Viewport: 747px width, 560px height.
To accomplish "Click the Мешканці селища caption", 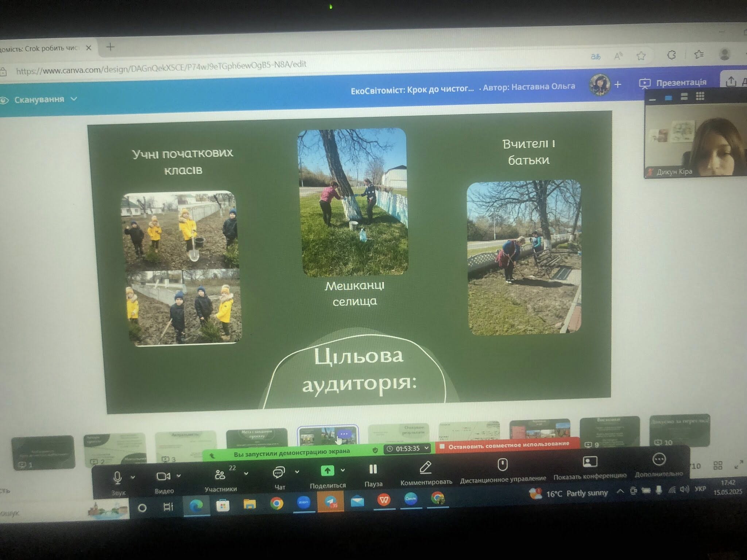I will pos(355,293).
